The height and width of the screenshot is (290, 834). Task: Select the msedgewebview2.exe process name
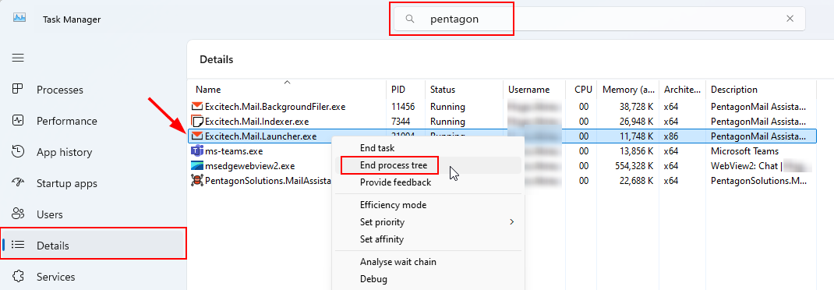coord(249,166)
